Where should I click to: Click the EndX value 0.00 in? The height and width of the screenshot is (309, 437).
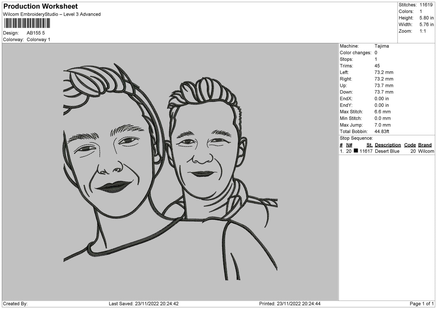pos(382,99)
